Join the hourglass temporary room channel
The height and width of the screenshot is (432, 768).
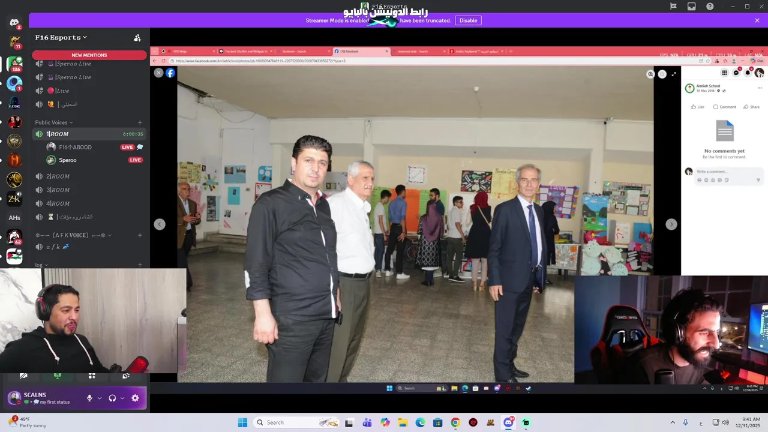click(x=89, y=217)
